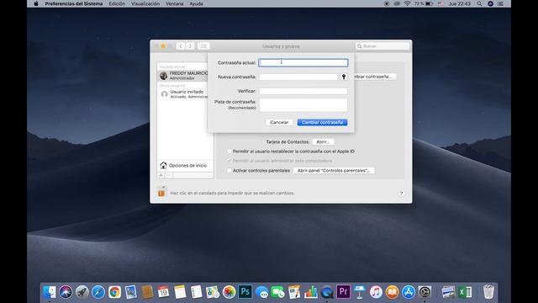Screen dimensions: 538x303
Task: Open Notification Center menu bar icon
Action: [x=501, y=3]
